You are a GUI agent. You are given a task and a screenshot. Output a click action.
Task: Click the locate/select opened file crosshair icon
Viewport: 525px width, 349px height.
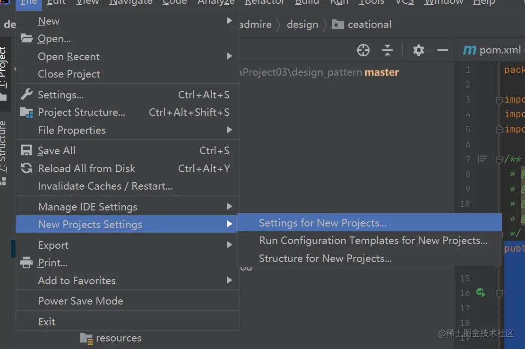tap(363, 50)
